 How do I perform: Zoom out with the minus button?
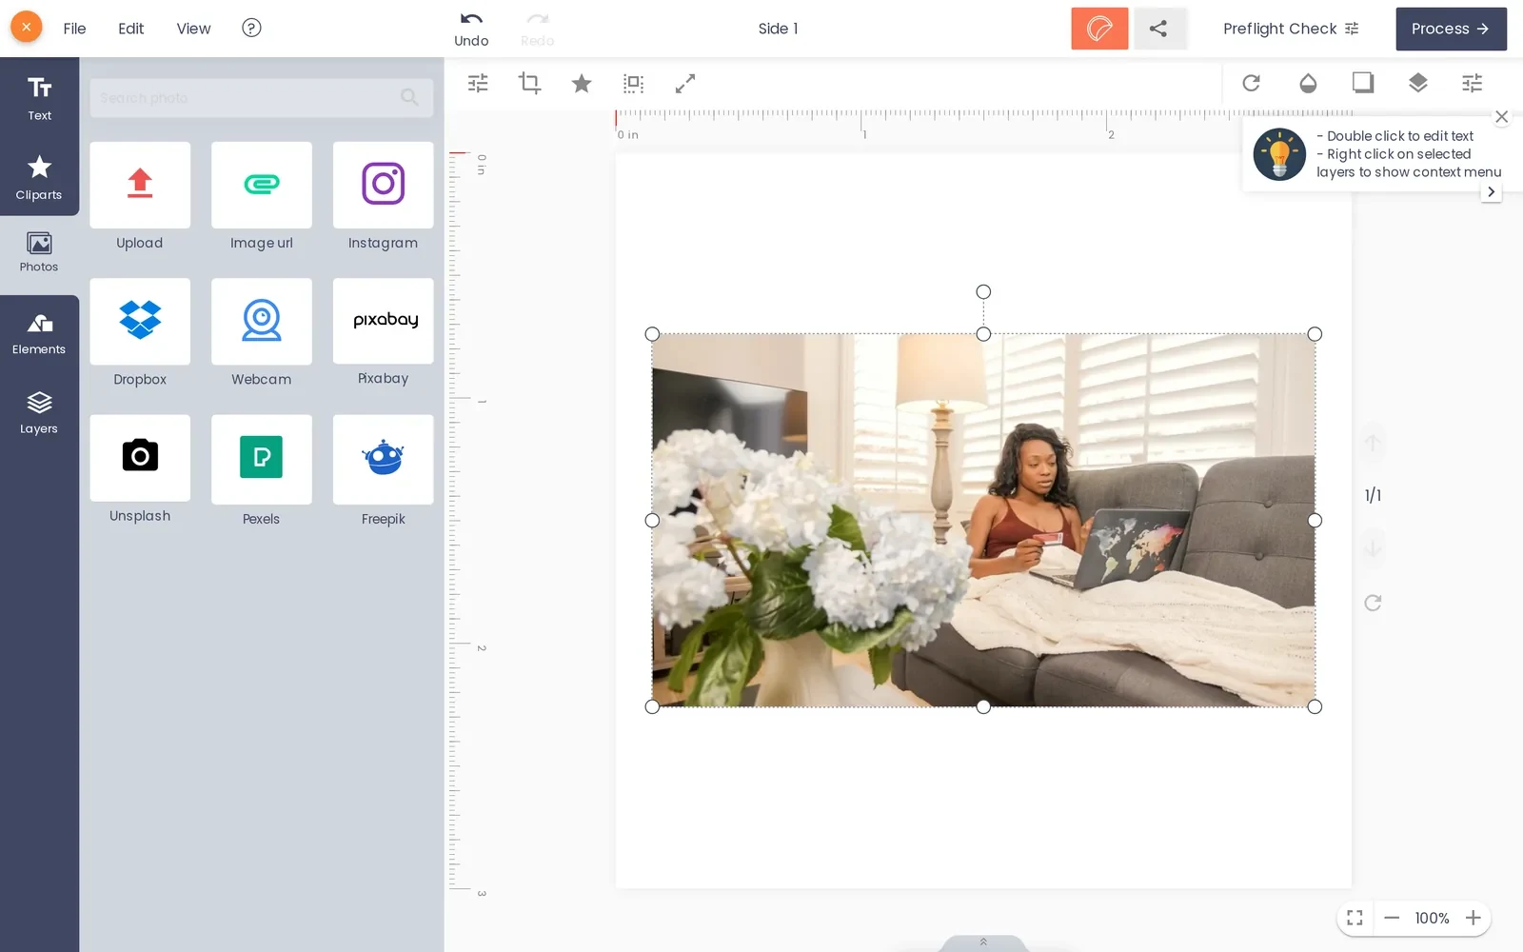(1392, 918)
